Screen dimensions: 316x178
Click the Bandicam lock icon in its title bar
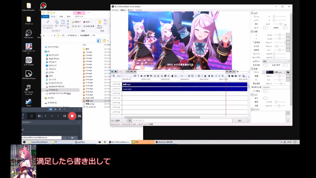pyautogui.click(x=51, y=109)
